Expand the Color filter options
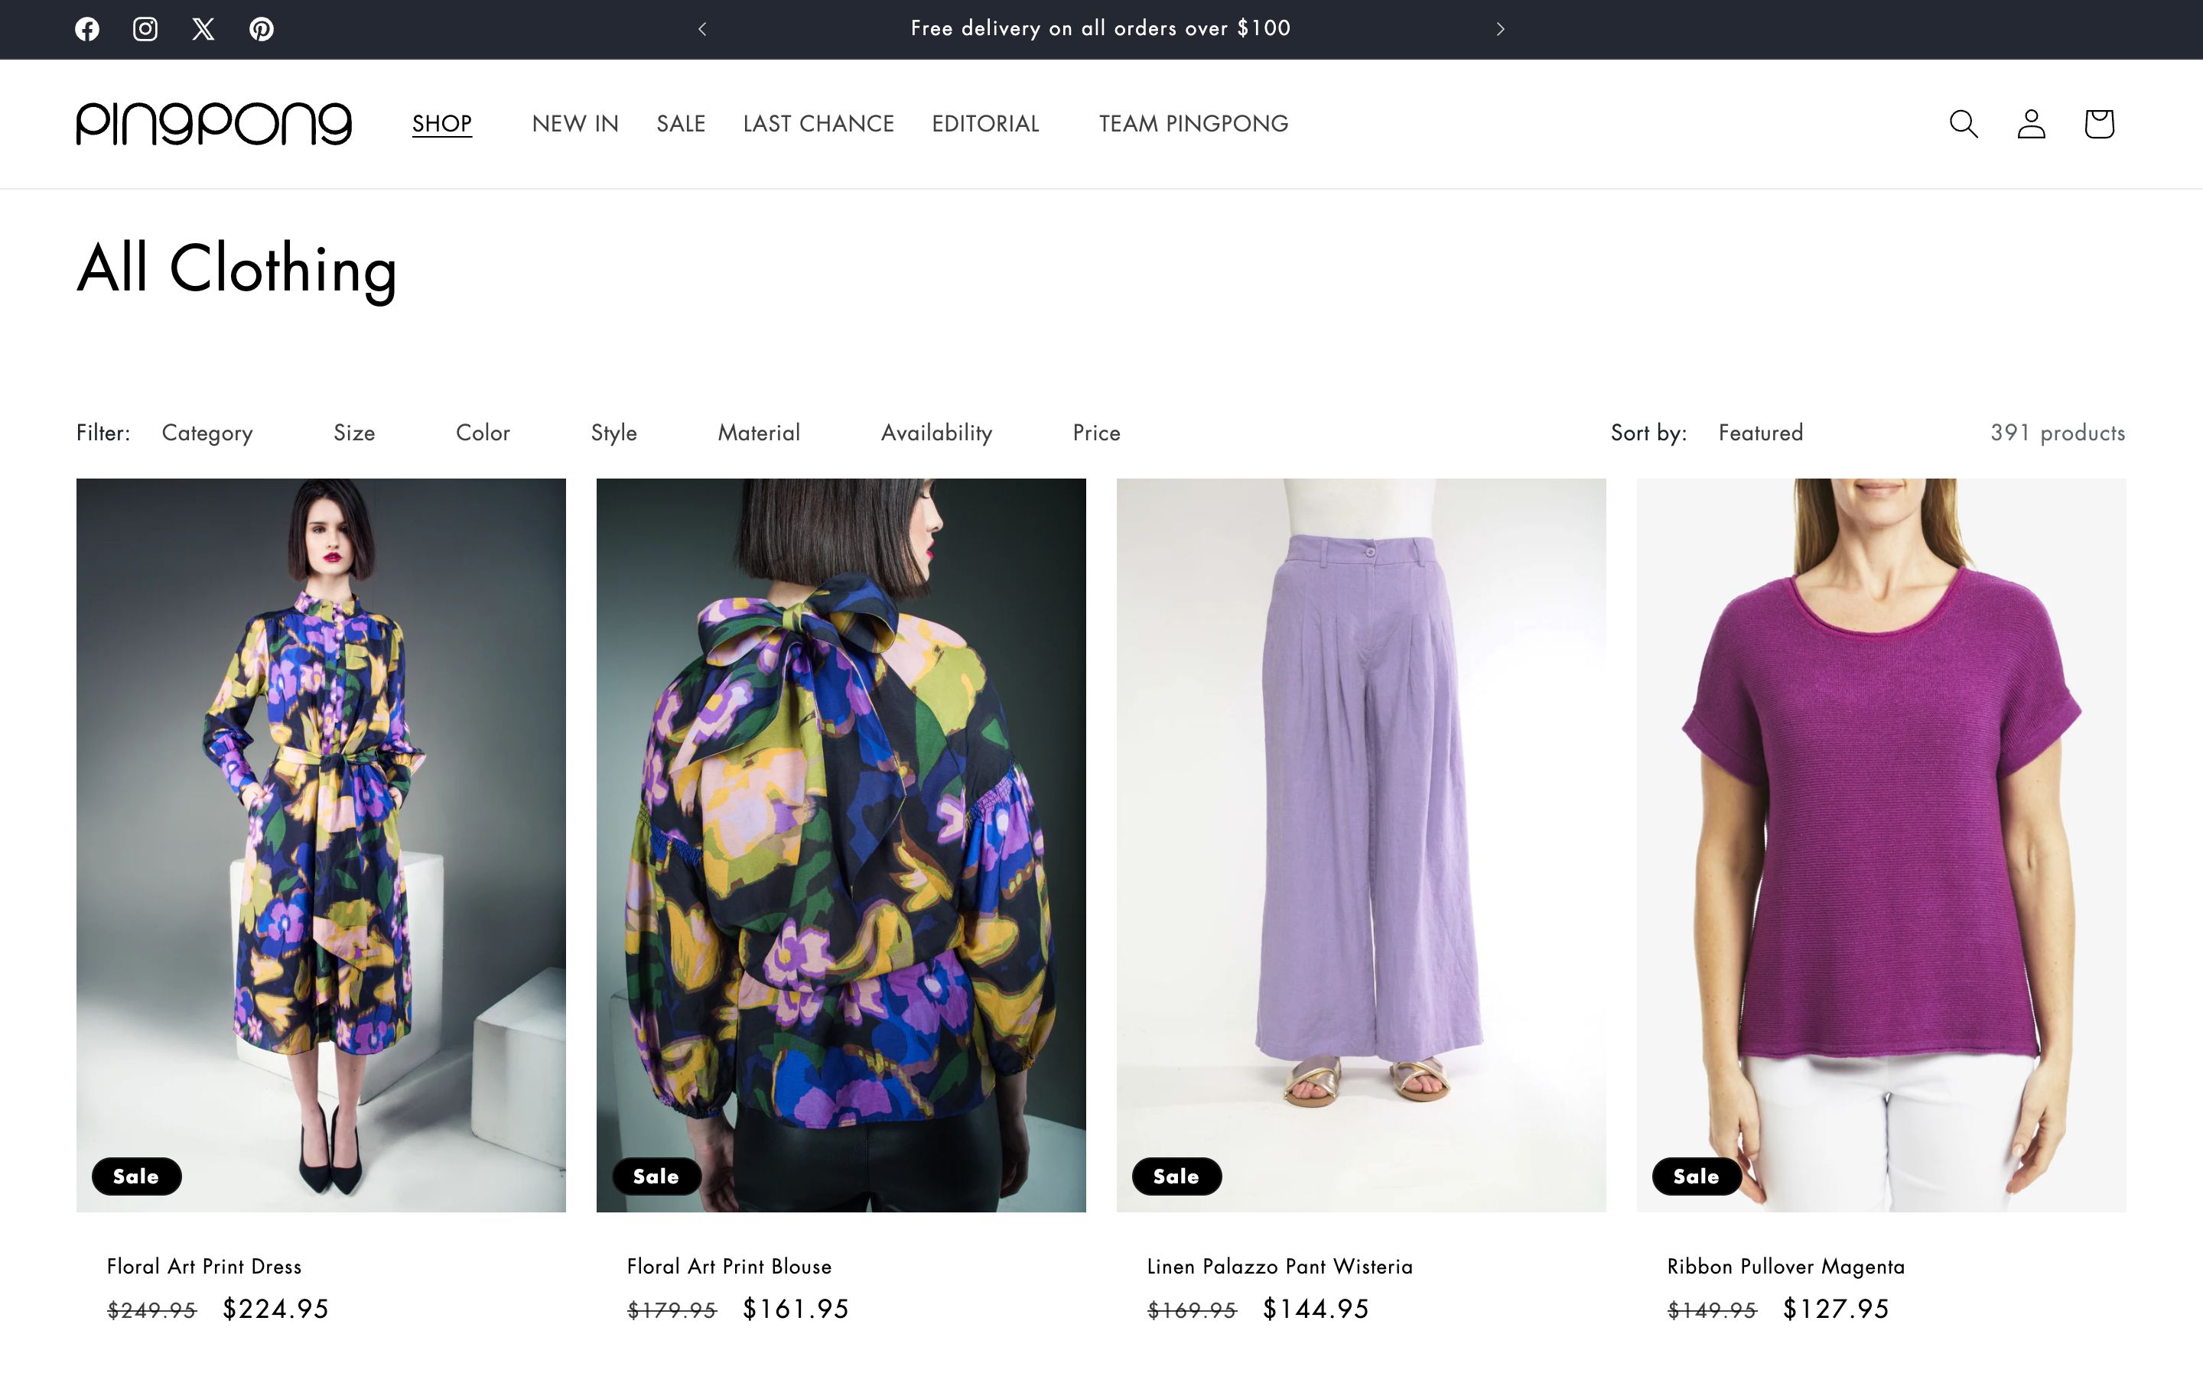 tap(482, 433)
